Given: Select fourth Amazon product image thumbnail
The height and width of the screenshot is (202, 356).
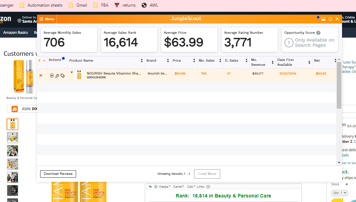Looking at the screenshot, I should click(x=13, y=164).
